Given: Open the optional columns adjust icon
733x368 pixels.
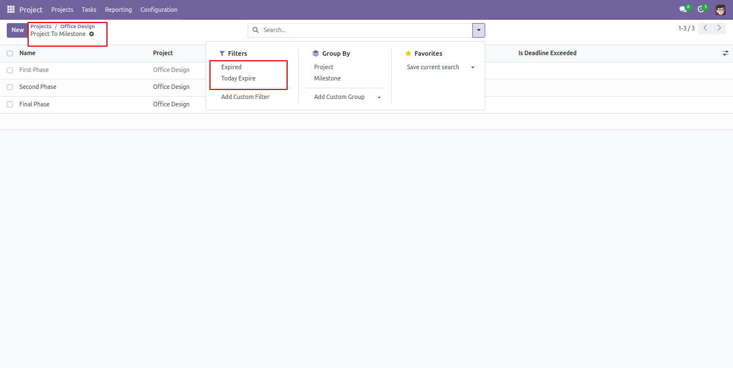Looking at the screenshot, I should (726, 53).
